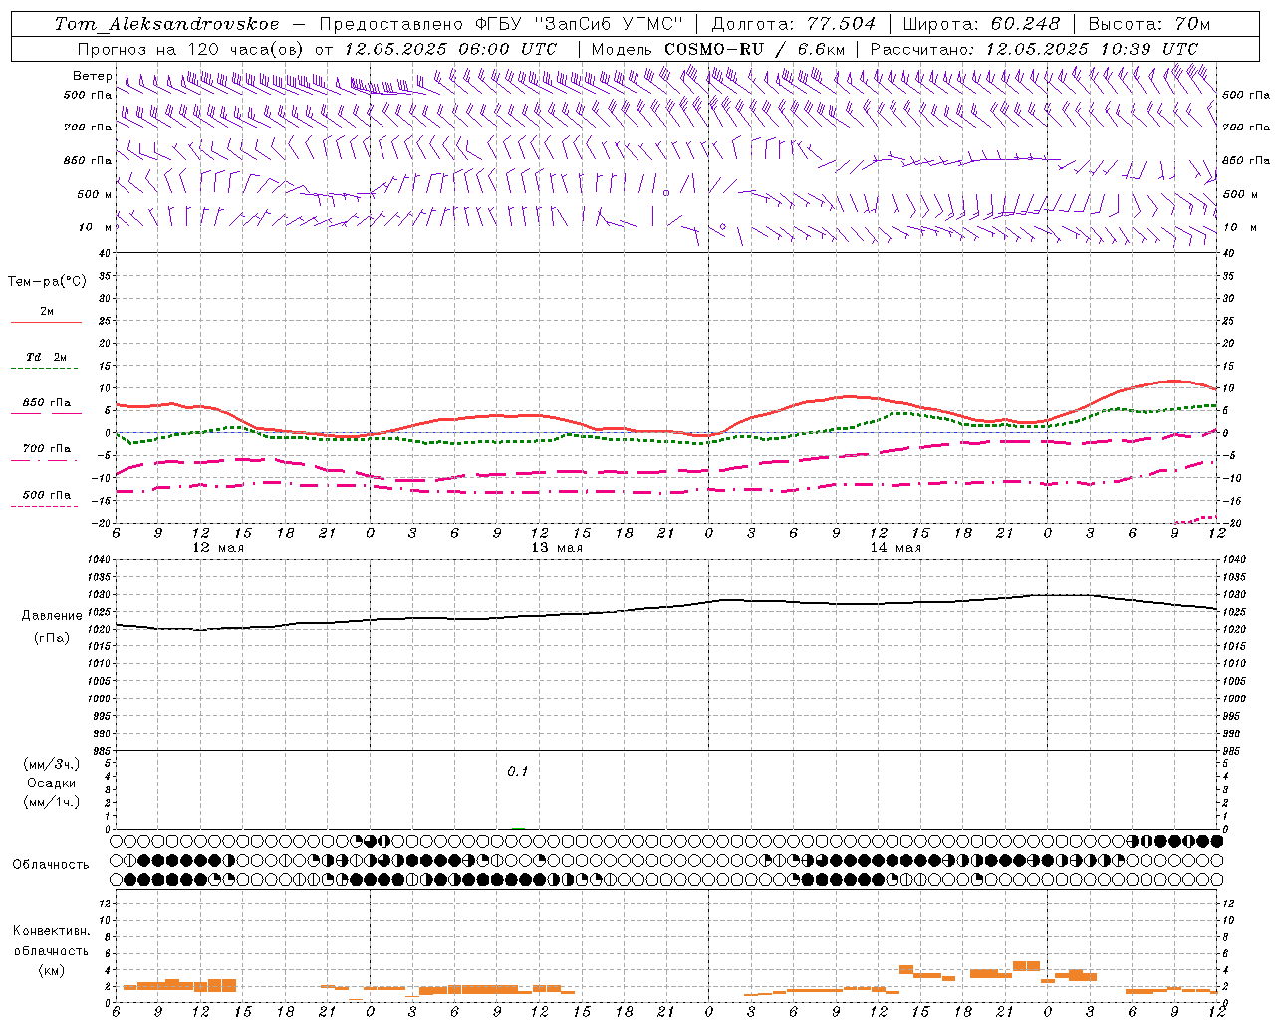Click the "Давление" pressure panel label
The image size is (1275, 1020).
pyautogui.click(x=52, y=616)
